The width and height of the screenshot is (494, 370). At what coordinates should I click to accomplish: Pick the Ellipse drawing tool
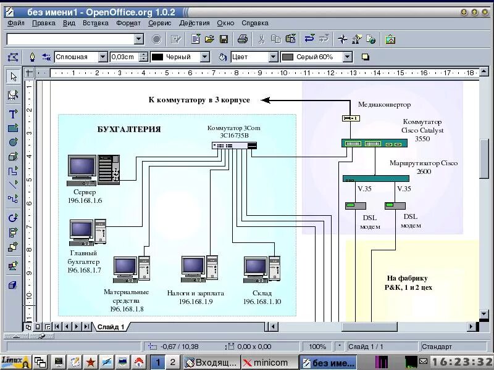click(12, 142)
